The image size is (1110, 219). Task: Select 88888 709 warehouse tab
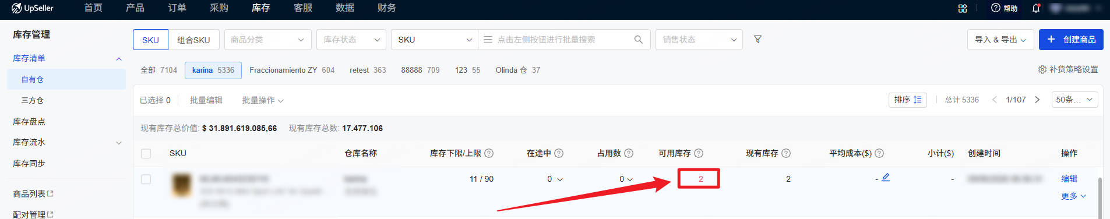420,70
